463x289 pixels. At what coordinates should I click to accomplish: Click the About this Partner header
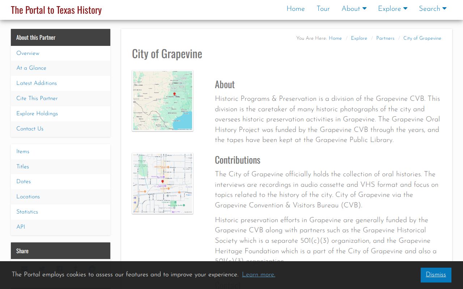pos(60,38)
